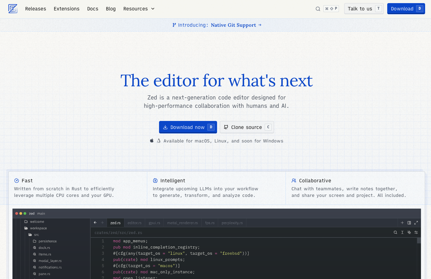431x279 pixels.
Task: Click the 'zed' project name in title bar
Action: tap(32, 213)
